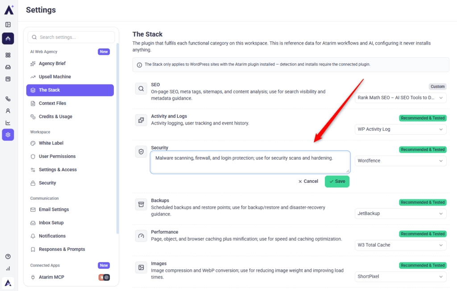Click the Activity and Logs puzzle icon

click(141, 120)
